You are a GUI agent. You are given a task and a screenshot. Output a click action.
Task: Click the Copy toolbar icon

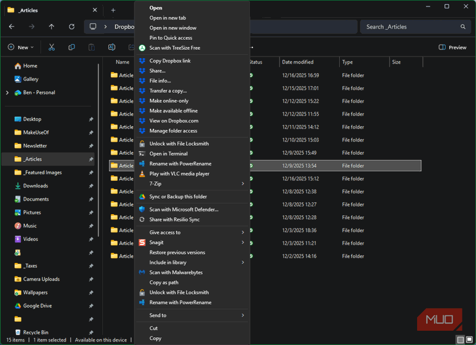(x=71, y=48)
